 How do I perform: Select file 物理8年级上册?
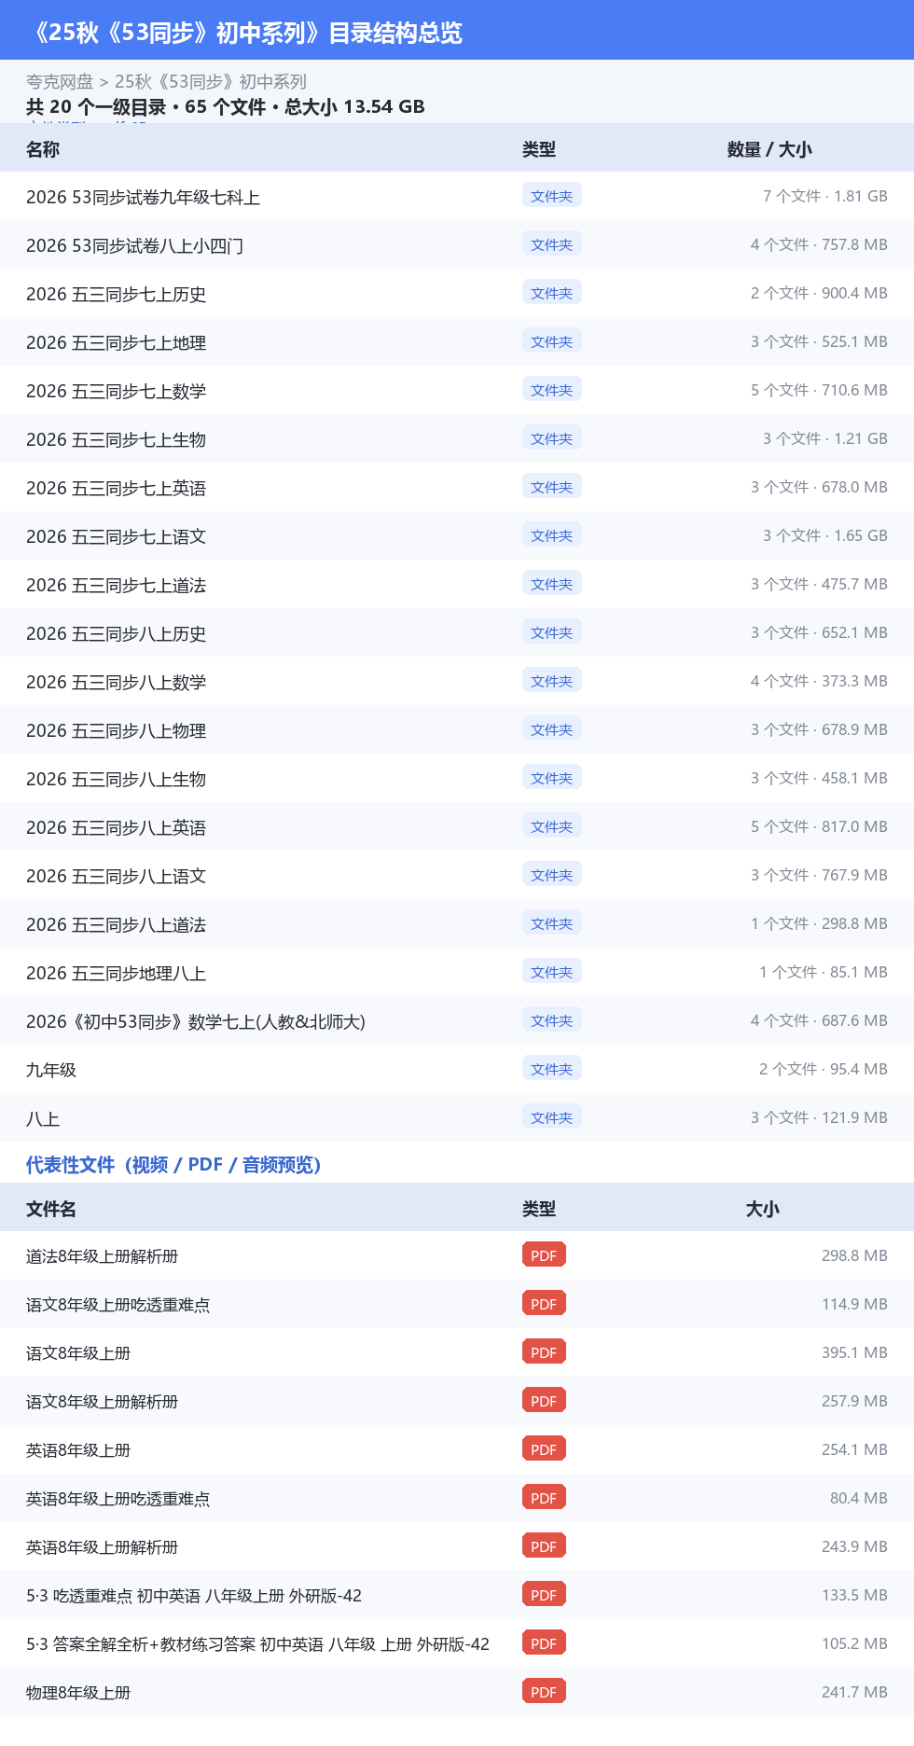(78, 1693)
